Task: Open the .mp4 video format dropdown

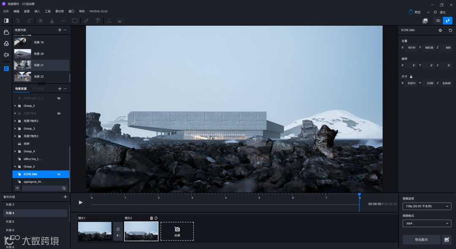Action: [x=426, y=223]
